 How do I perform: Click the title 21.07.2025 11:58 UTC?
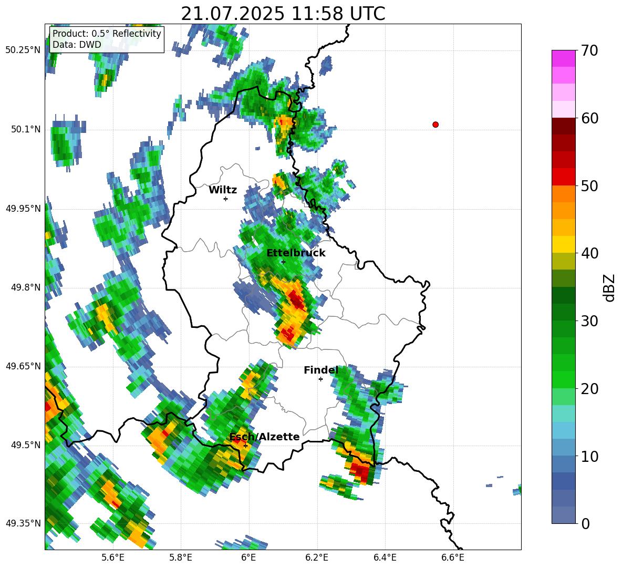point(283,14)
